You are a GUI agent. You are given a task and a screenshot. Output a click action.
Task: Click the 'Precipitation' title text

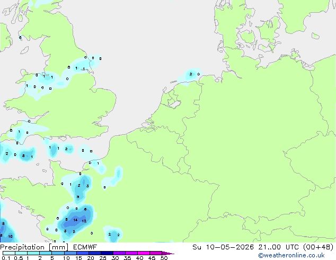coord(22,247)
